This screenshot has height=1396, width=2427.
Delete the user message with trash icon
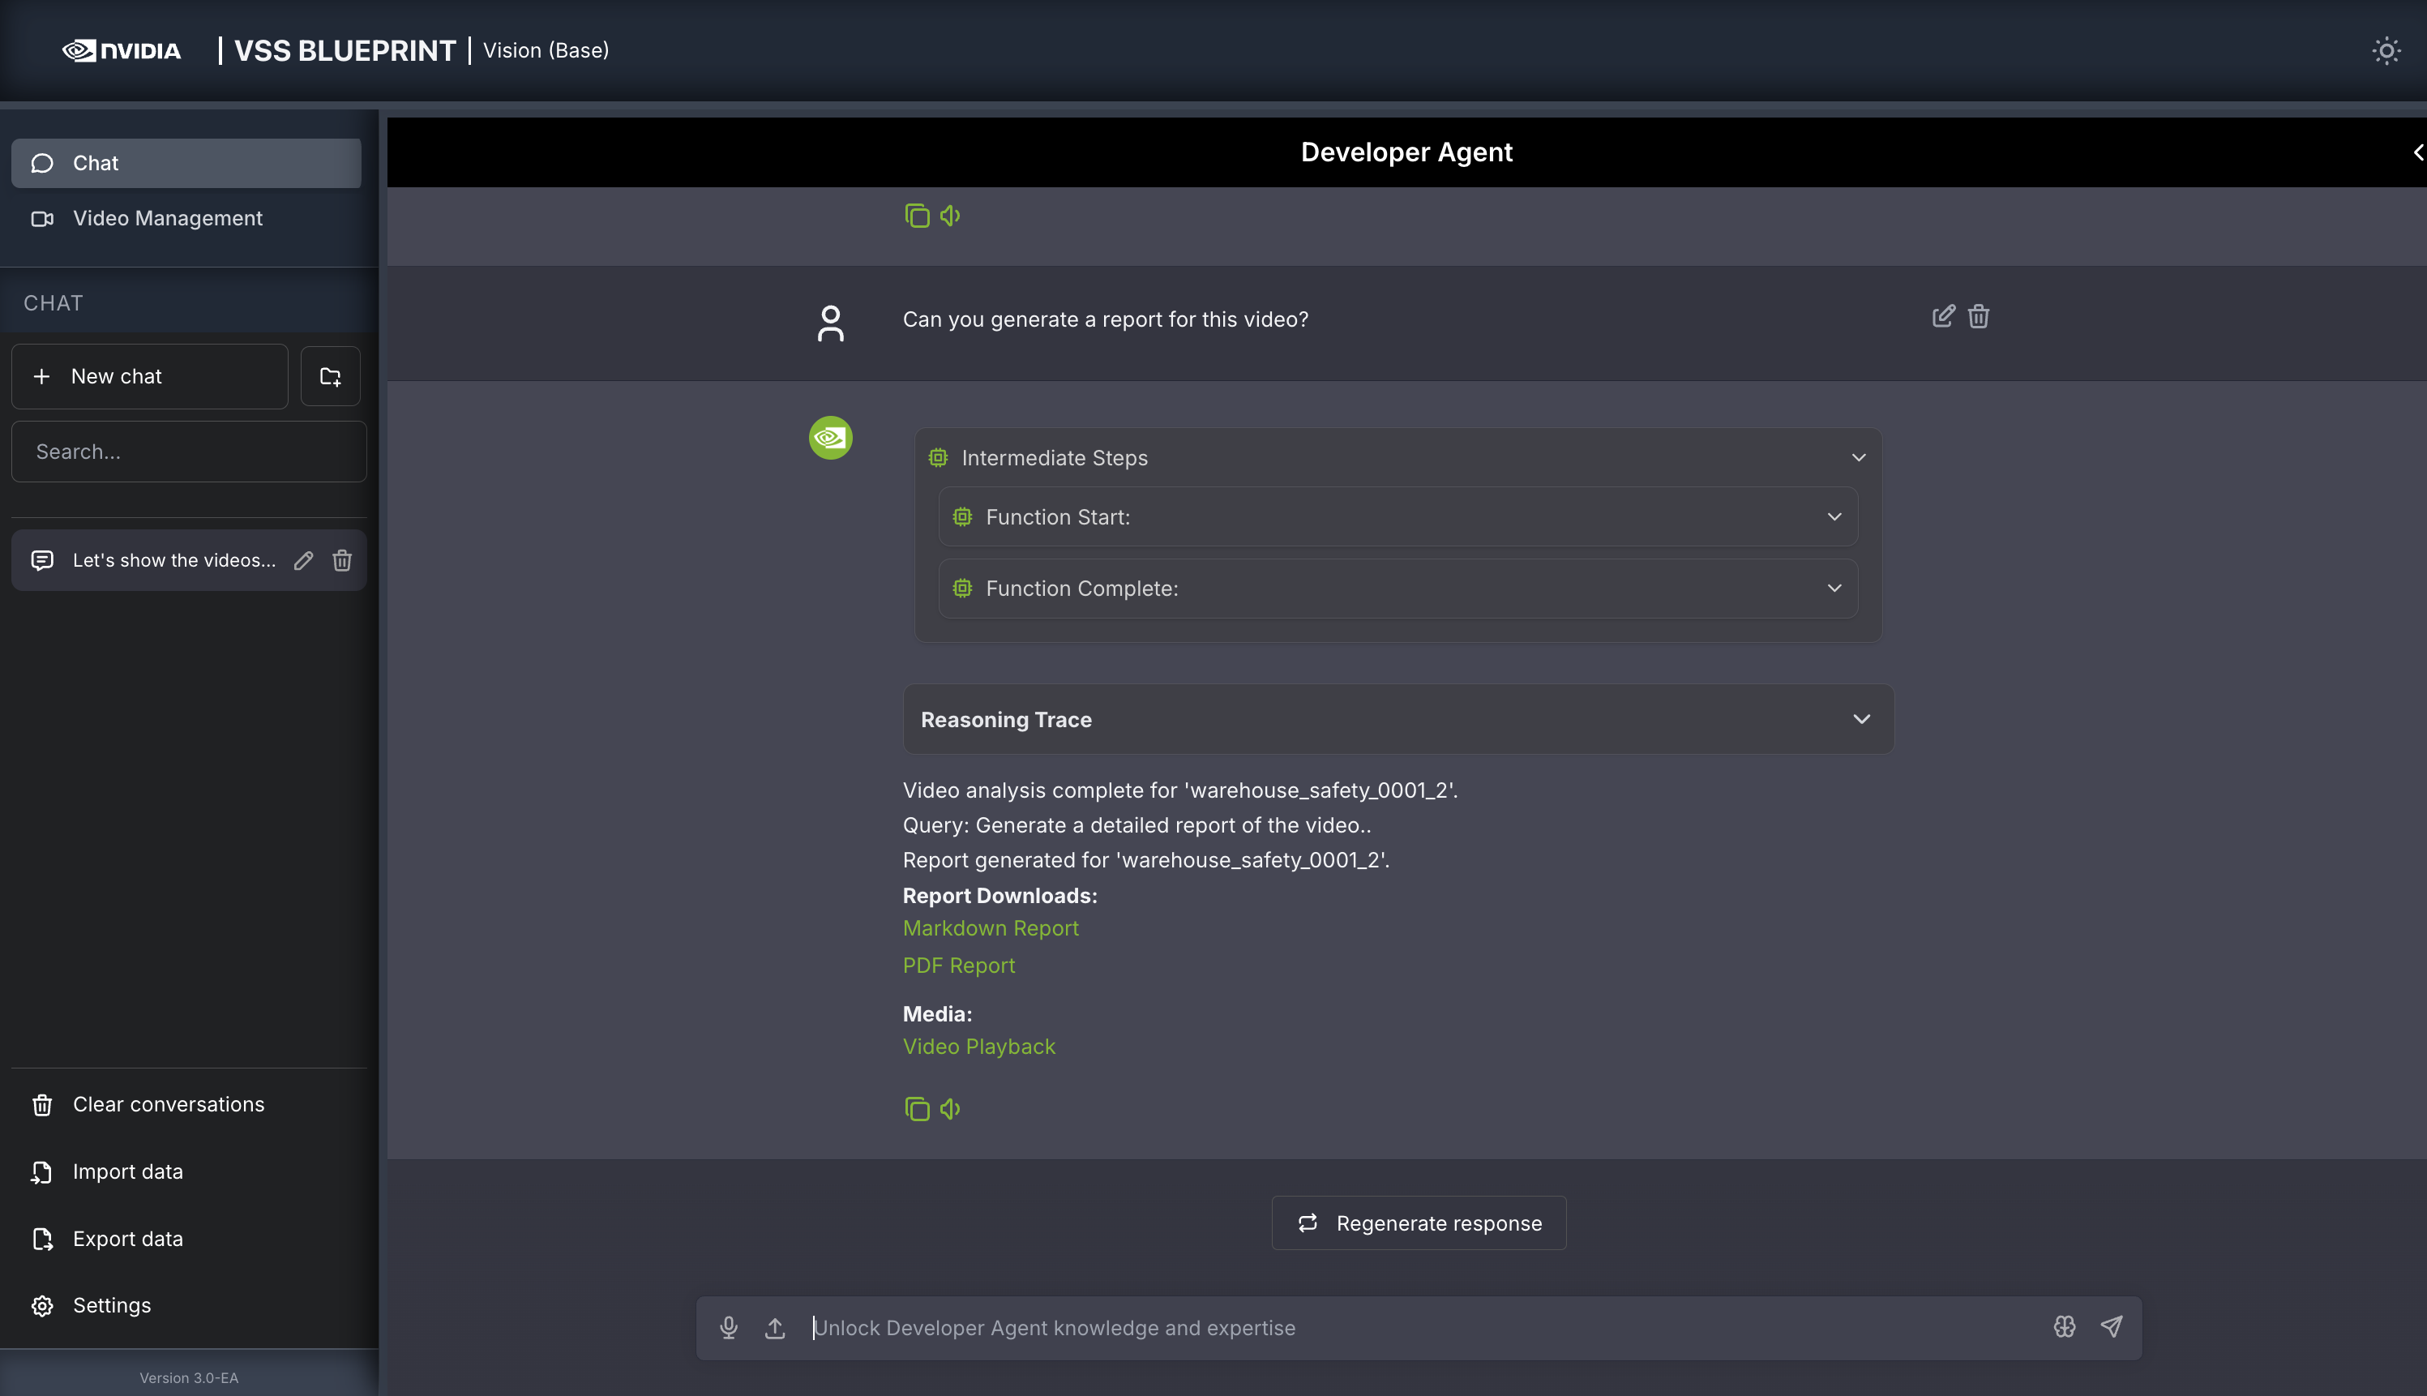pos(1979,316)
